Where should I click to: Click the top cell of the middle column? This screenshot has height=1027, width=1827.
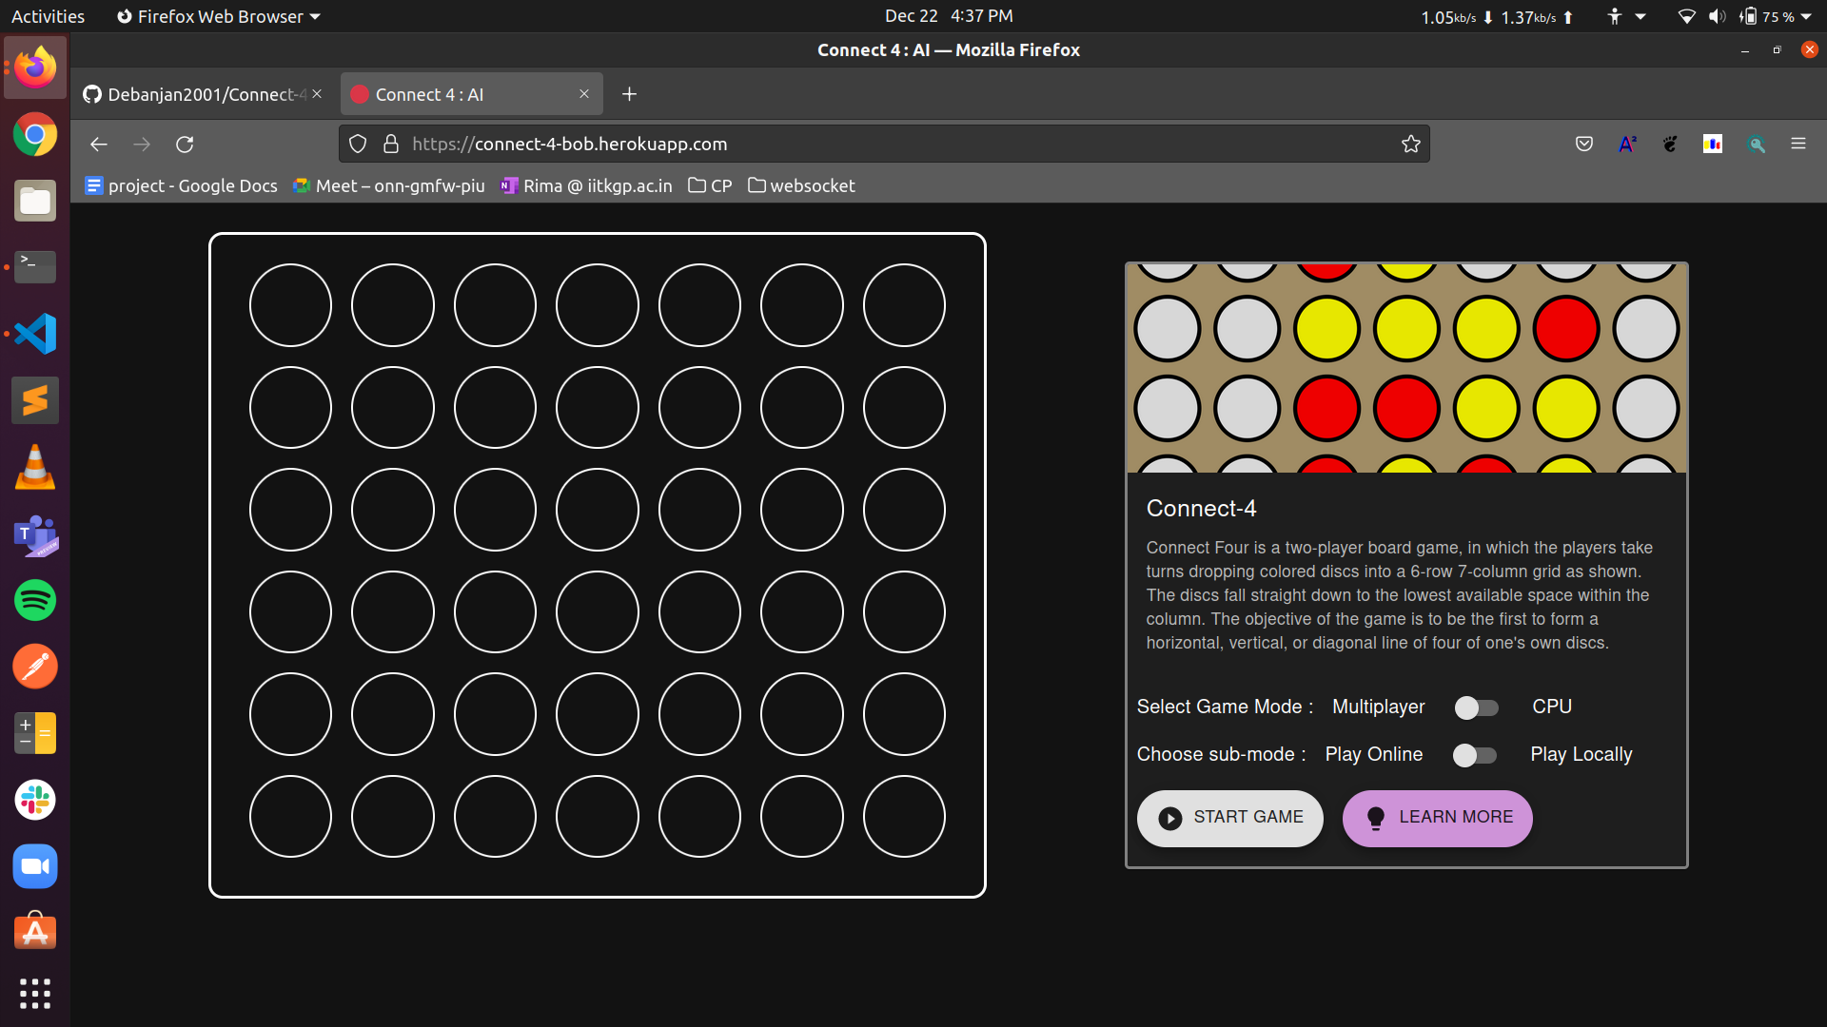598,305
